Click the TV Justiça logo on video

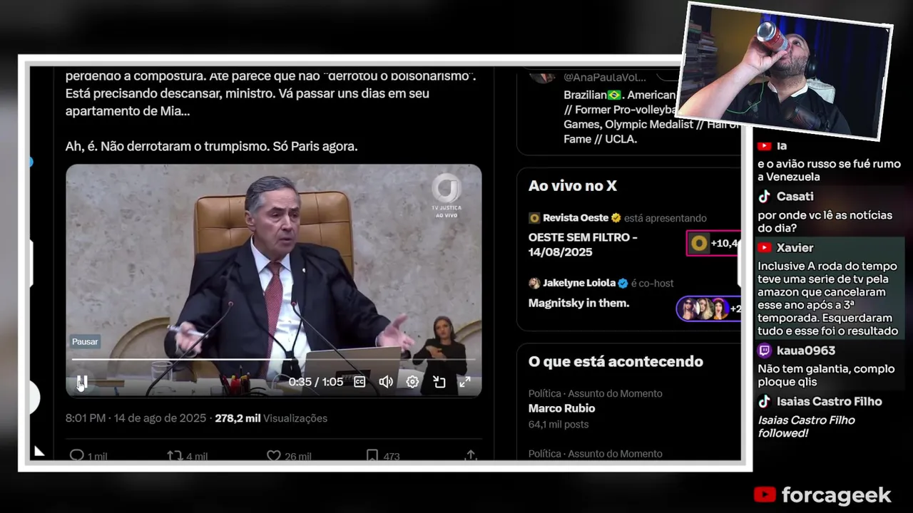[x=447, y=196]
